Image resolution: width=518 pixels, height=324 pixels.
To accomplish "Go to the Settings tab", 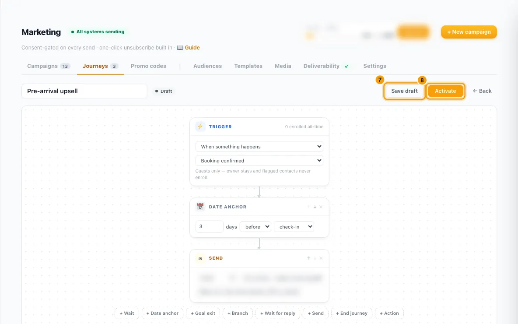I will click(374, 66).
